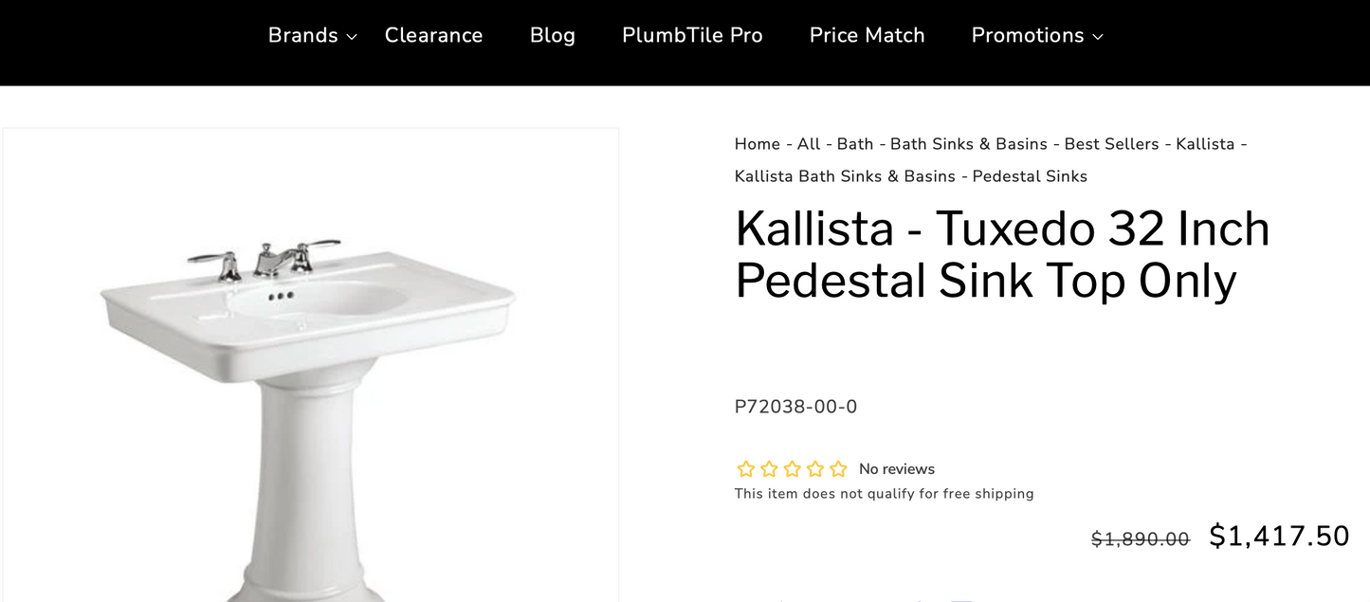Screen dimensions: 1370x602
Task: Go to Home via breadcrumb
Action: (757, 144)
